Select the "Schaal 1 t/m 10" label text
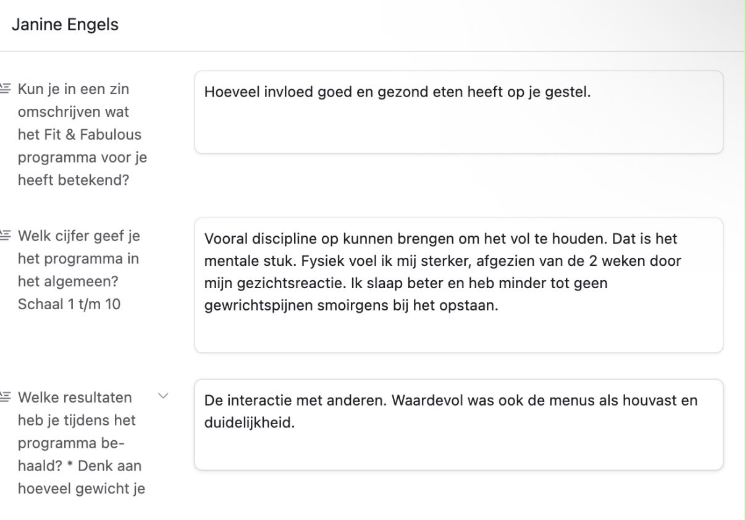The height and width of the screenshot is (520, 745). point(69,304)
